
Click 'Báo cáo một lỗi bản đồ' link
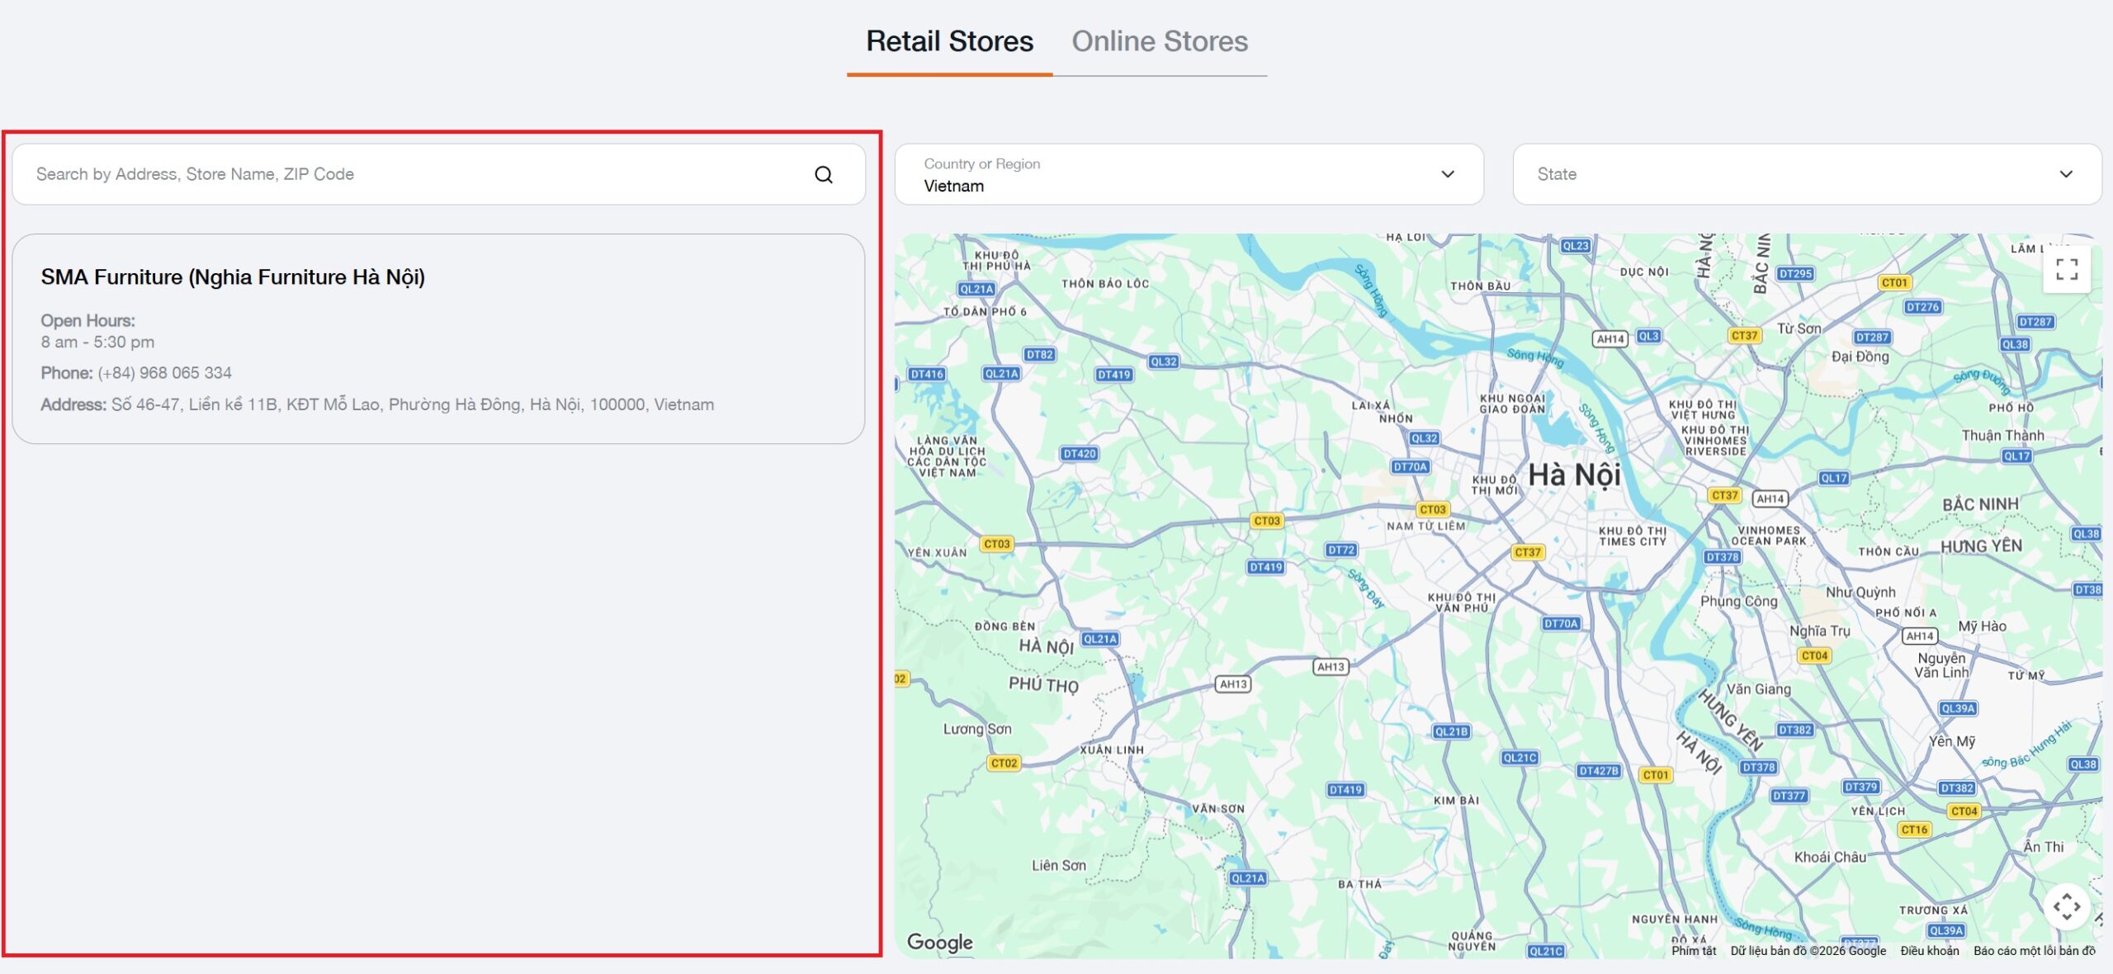[x=2034, y=950]
